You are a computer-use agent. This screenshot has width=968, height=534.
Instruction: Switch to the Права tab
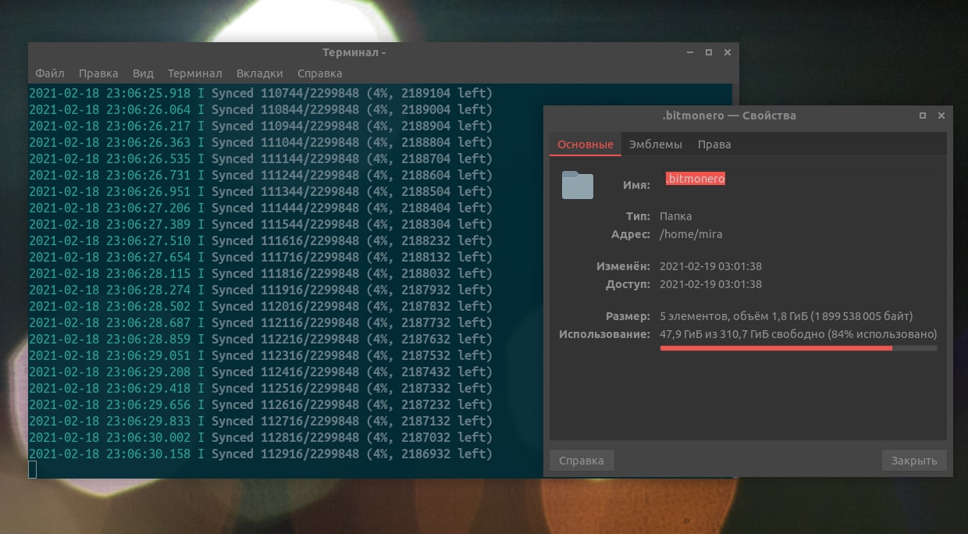tap(714, 144)
